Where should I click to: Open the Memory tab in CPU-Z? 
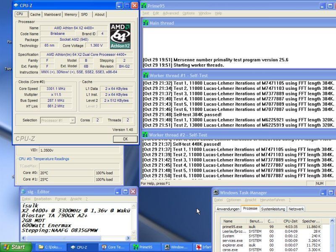click(71, 15)
